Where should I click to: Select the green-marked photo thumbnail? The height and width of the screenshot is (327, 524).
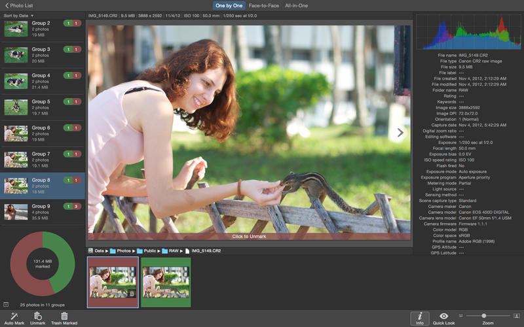coord(166,282)
